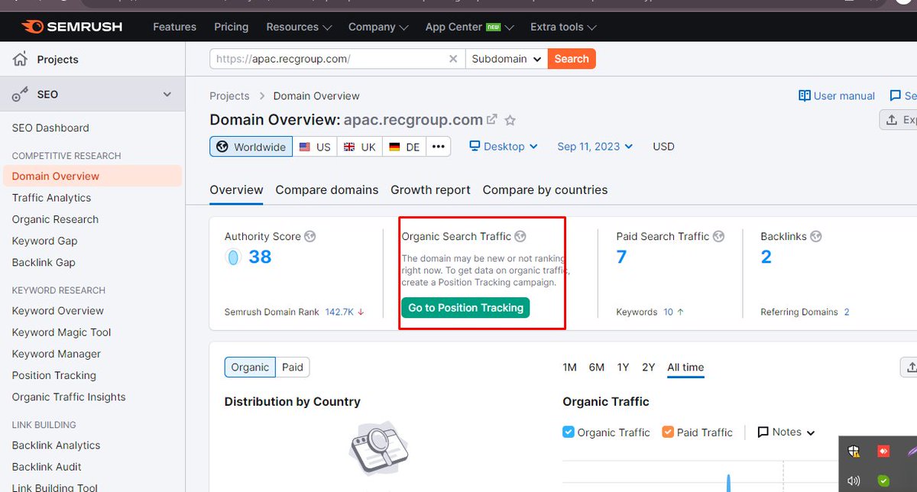The image size is (917, 492).
Task: Switch to Organic toggle
Action: (x=250, y=367)
